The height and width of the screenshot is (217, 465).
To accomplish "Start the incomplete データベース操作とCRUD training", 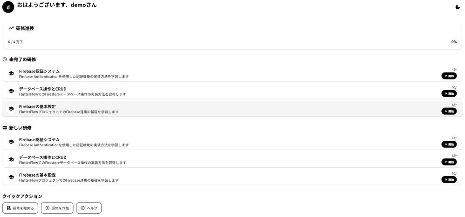I will point(449,93).
